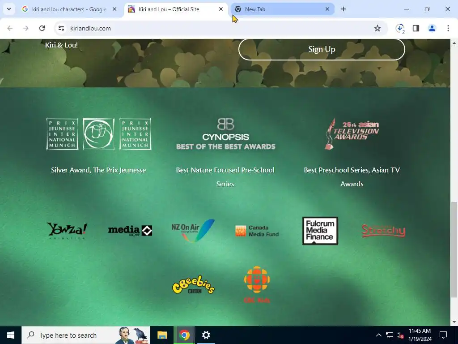Click the NZ On Air logo
The height and width of the screenshot is (344, 458).
point(193,231)
